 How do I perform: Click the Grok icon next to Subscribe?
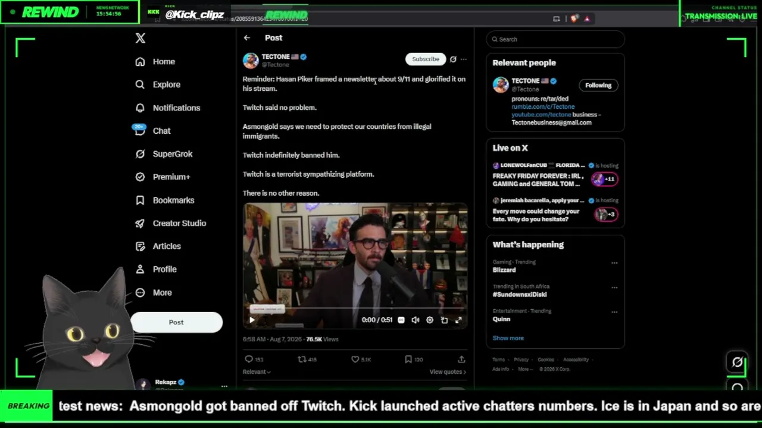[453, 59]
